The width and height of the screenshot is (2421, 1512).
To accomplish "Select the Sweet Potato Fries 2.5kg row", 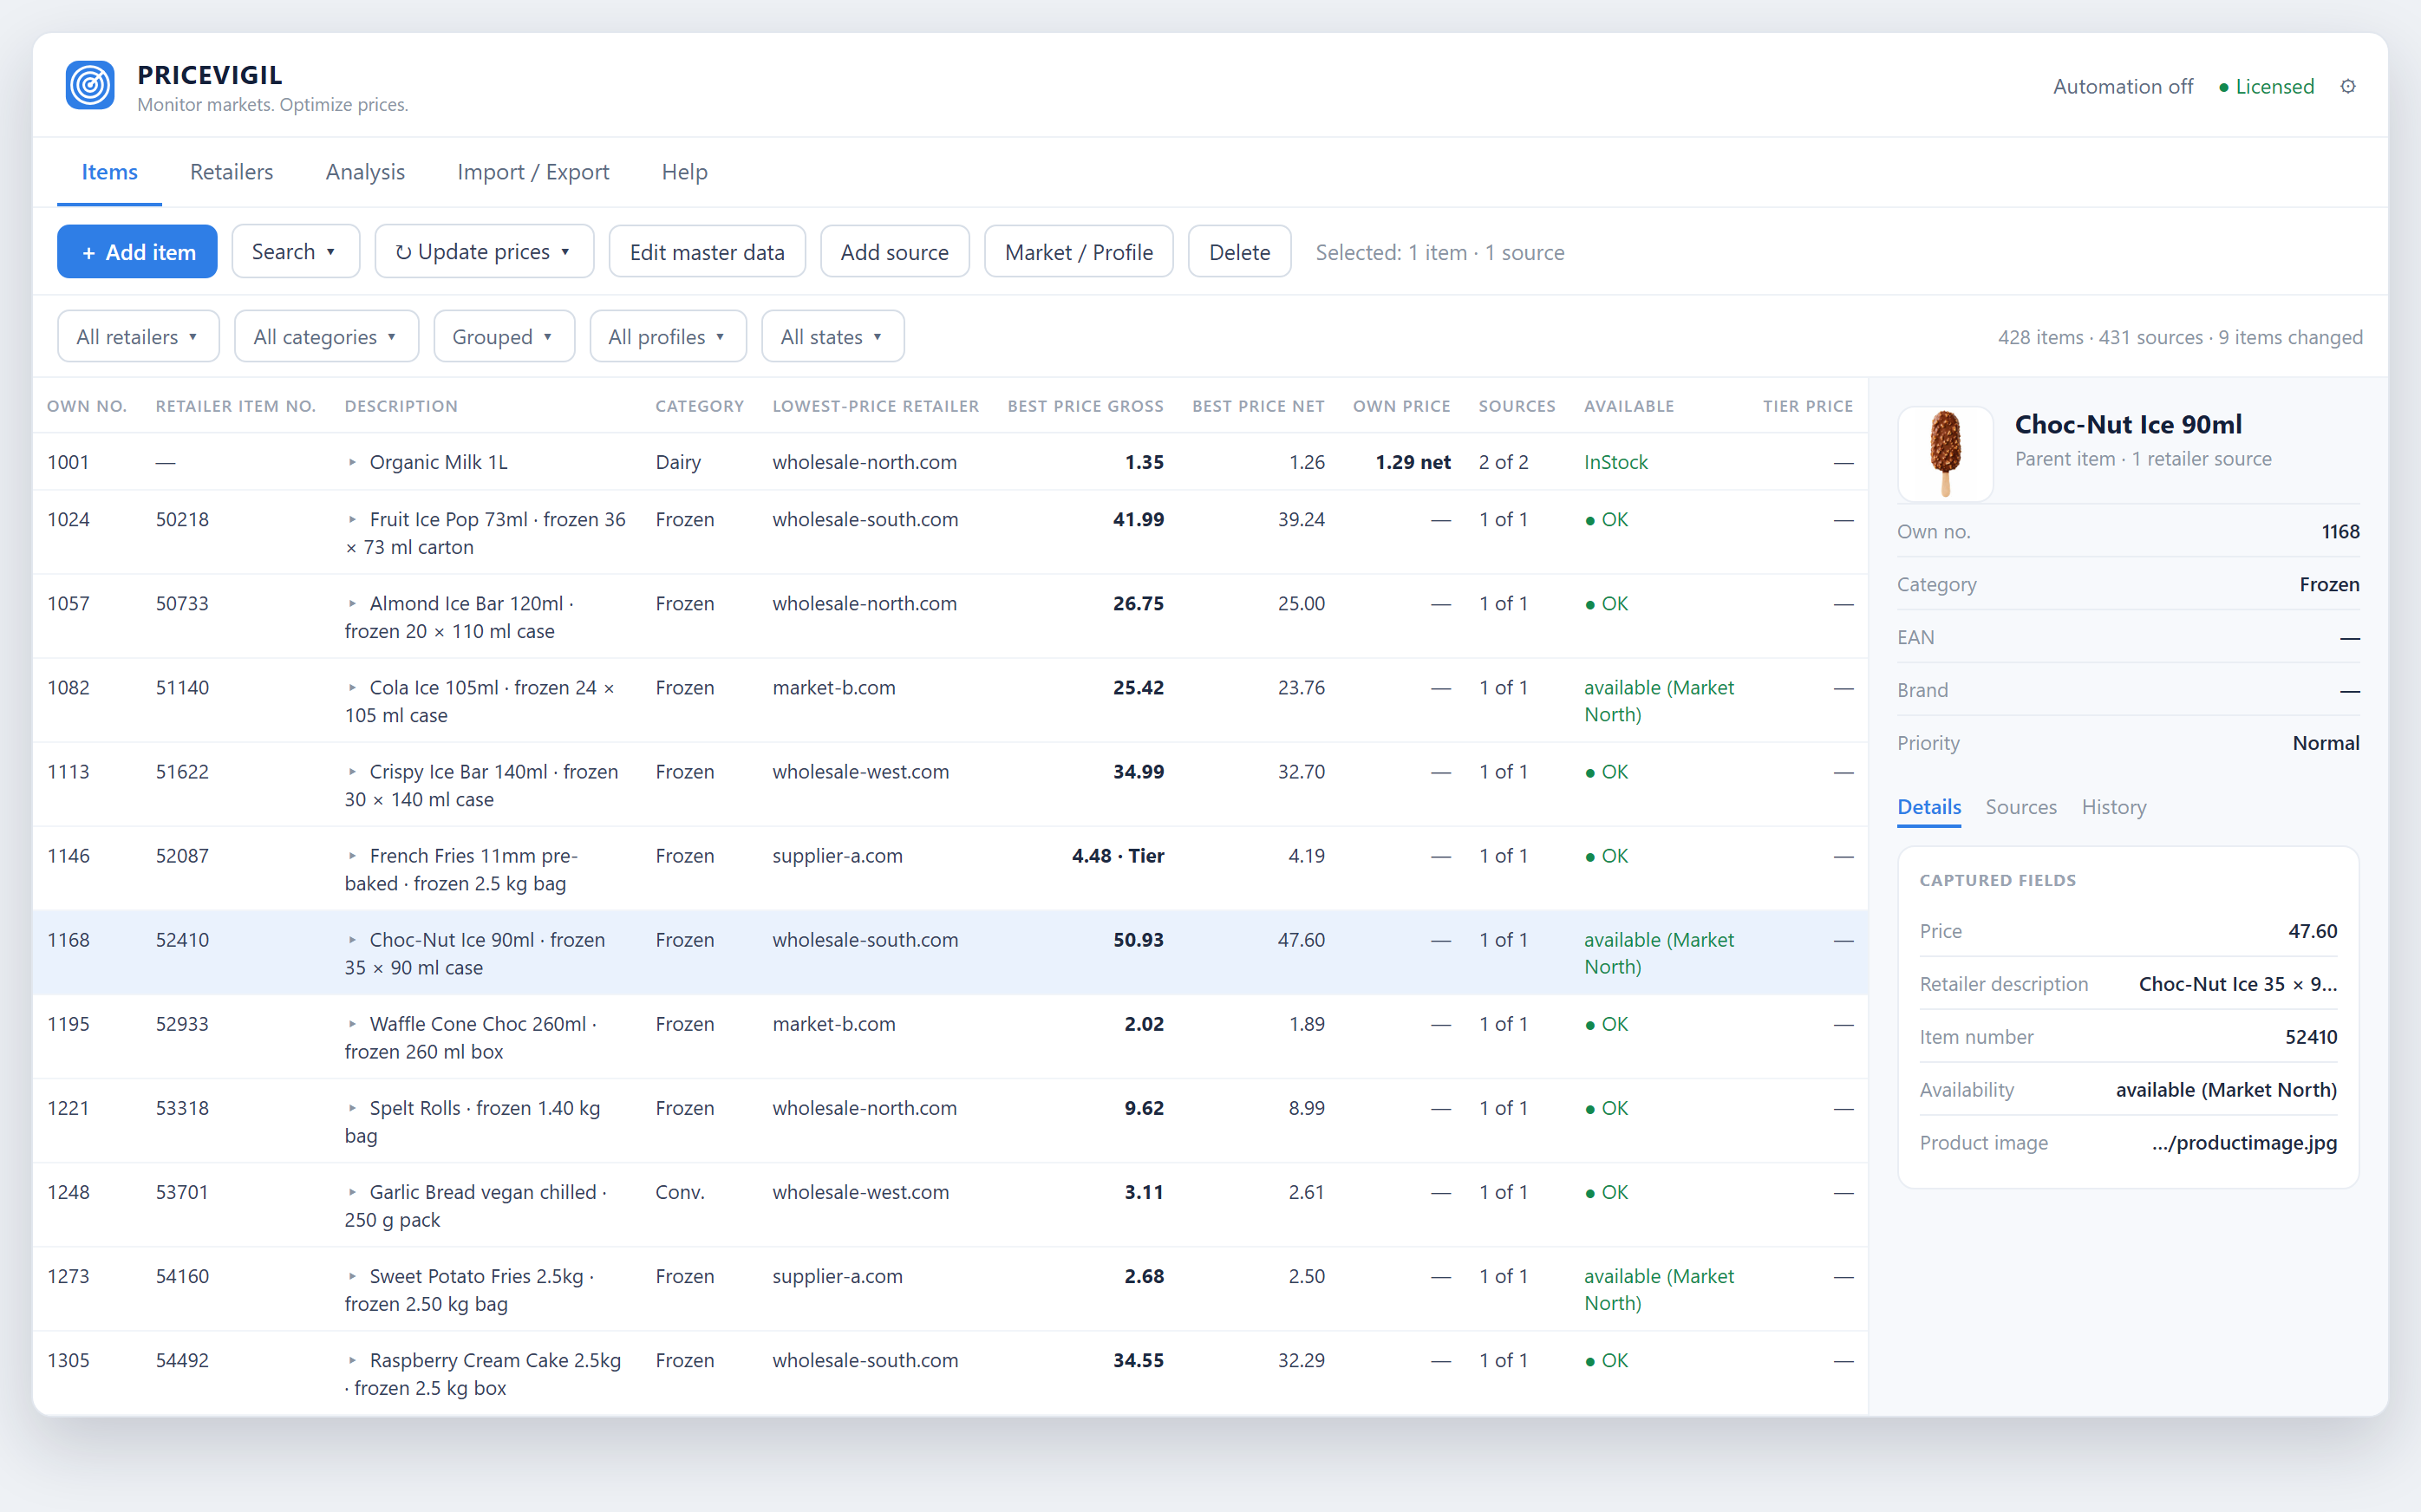I will (x=950, y=1289).
